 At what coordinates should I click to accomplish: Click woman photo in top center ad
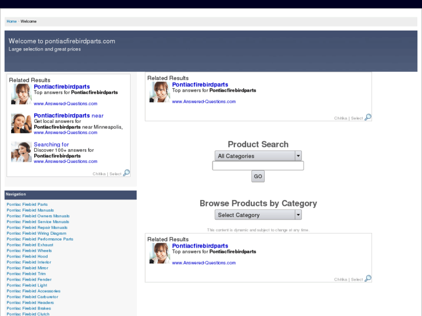(160, 92)
